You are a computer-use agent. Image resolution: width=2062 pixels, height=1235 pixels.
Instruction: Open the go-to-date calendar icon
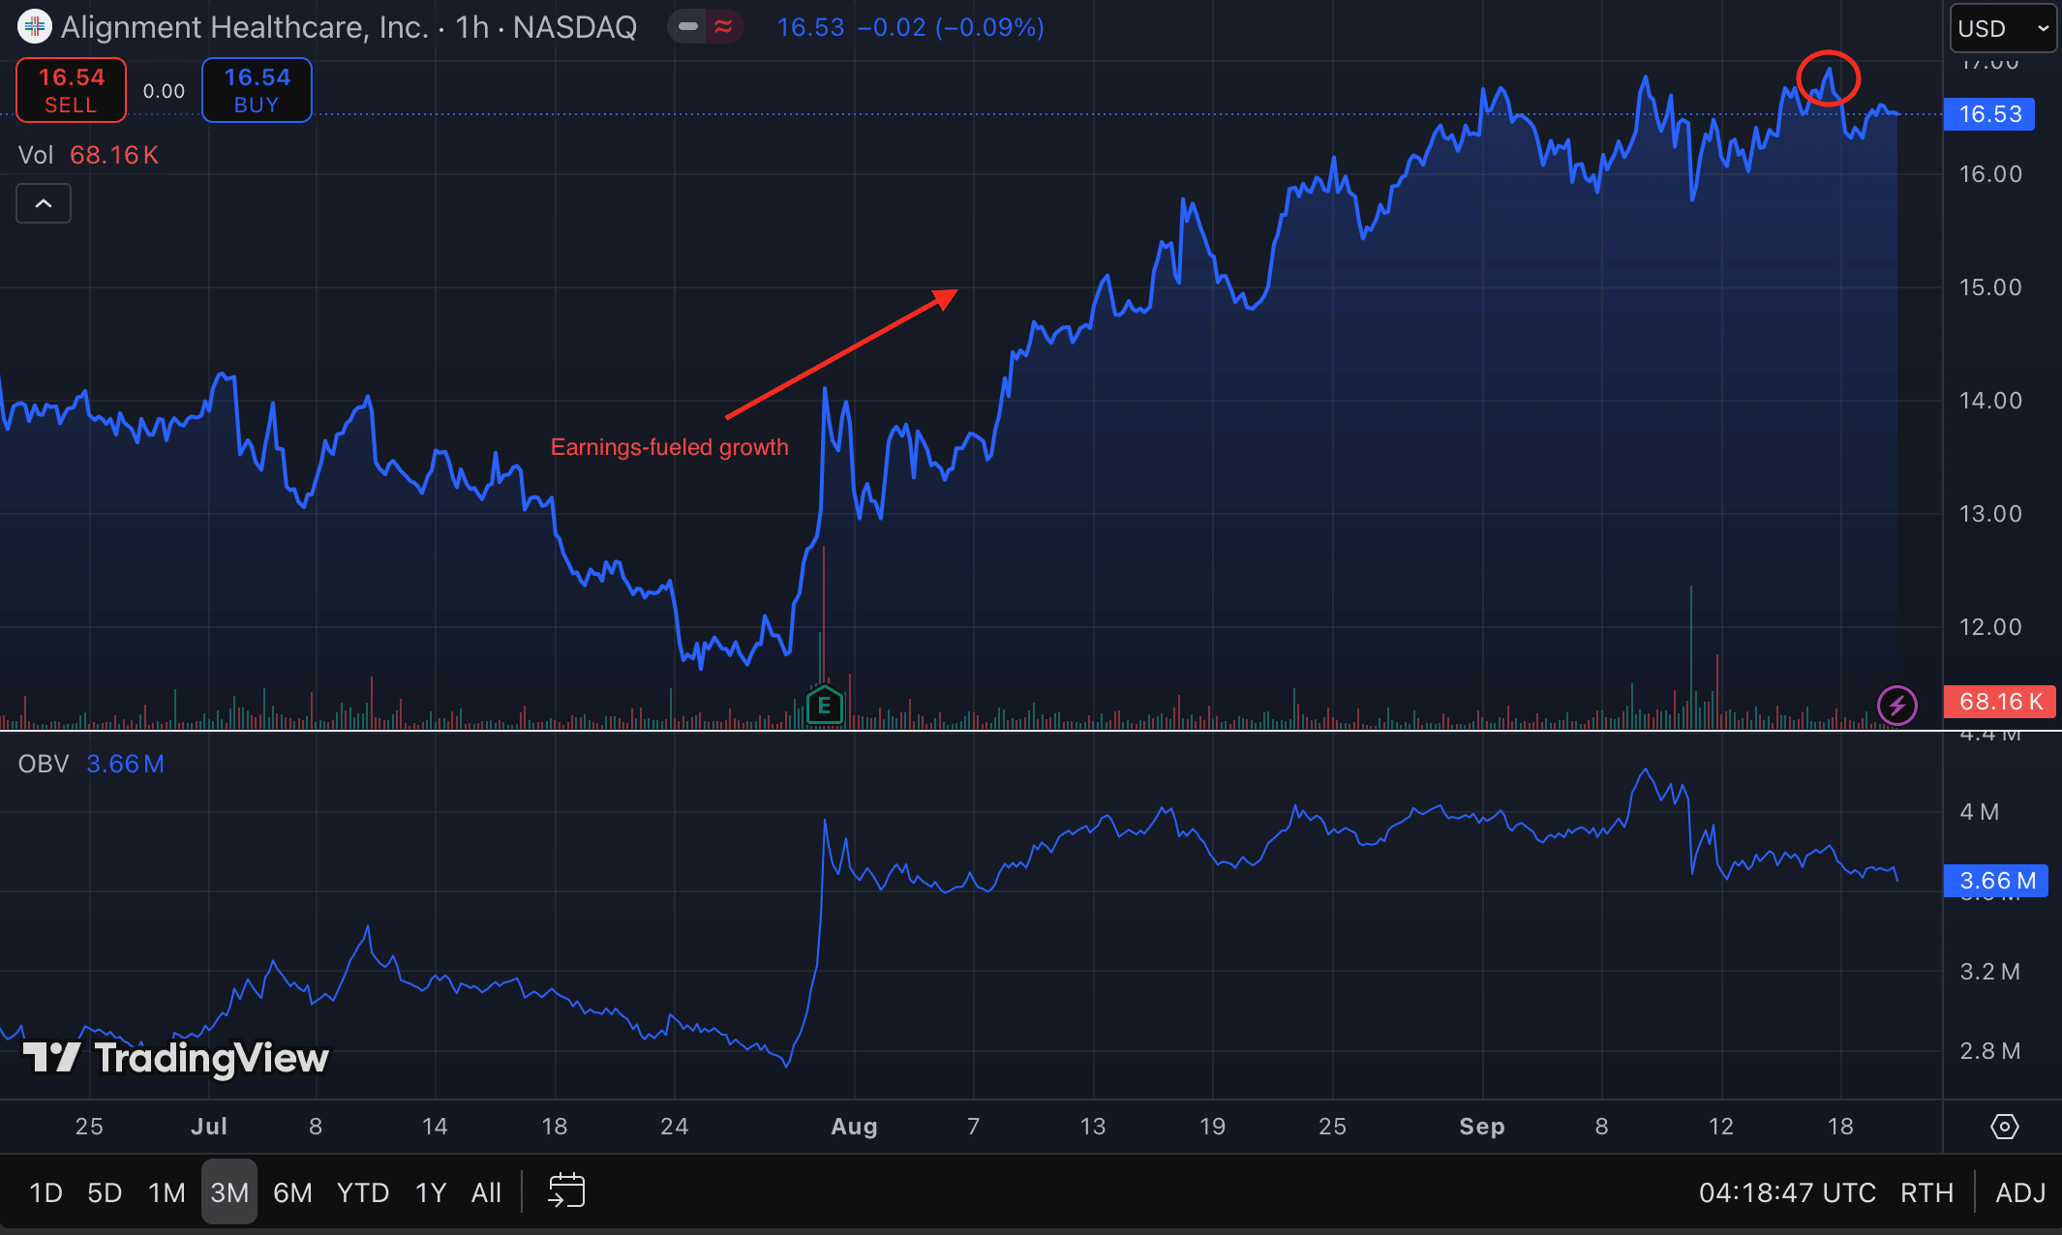566,1191
